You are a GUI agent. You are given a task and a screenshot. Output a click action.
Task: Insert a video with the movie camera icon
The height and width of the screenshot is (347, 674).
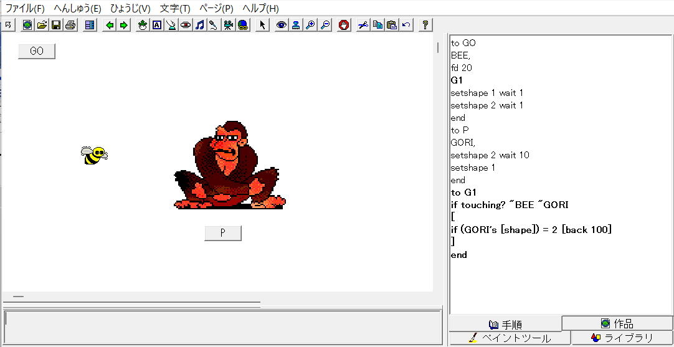point(228,25)
